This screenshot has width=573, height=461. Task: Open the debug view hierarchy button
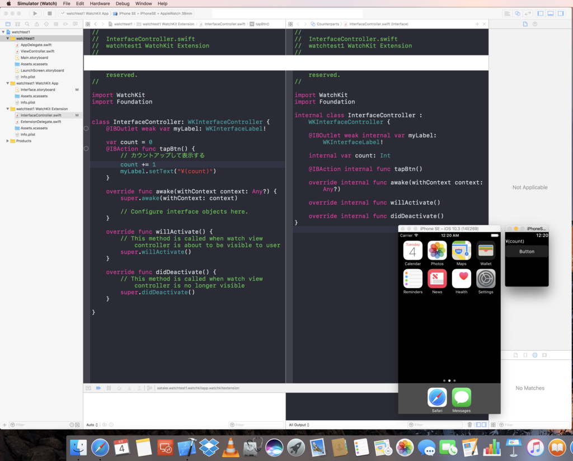(x=149, y=388)
